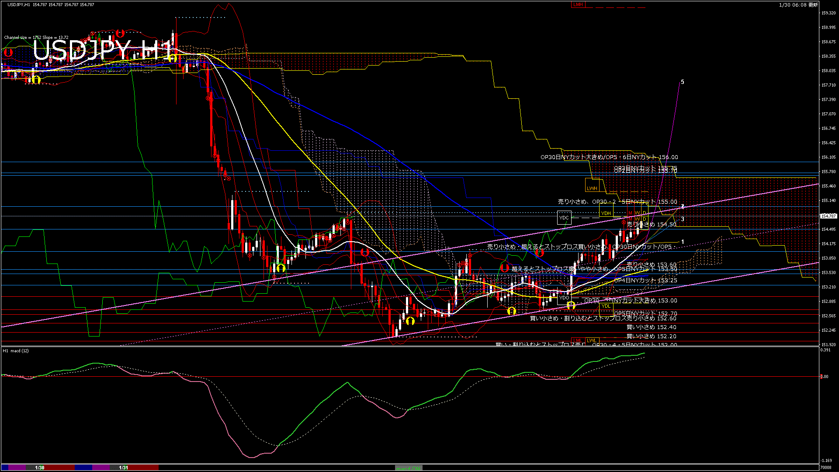Click the 153.00 NY cut level label
The height and width of the screenshot is (472, 839).
tap(630, 301)
